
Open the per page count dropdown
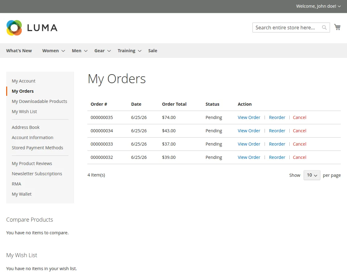pos(312,175)
